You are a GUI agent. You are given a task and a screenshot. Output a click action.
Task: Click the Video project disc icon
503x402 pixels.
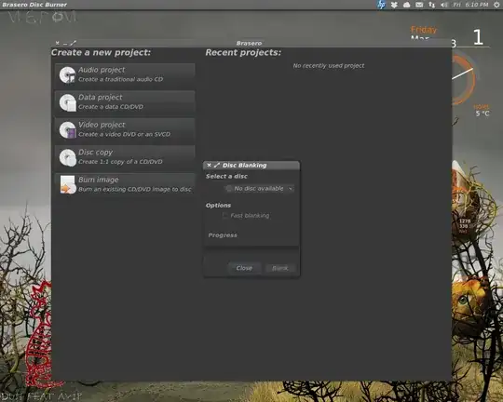67,130
